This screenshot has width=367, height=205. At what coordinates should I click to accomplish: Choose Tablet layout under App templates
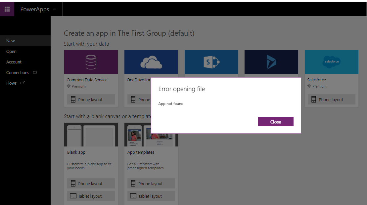tap(151, 196)
